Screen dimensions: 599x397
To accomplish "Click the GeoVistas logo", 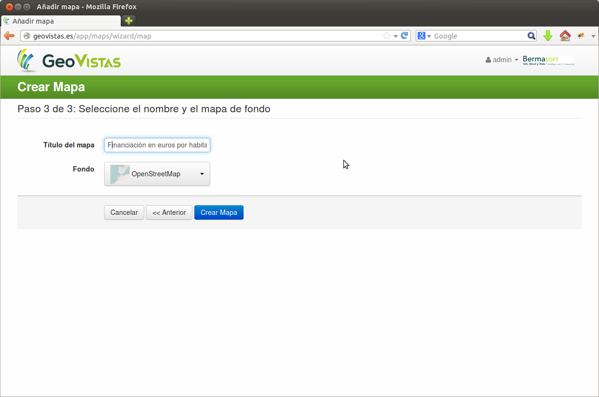I will (69, 60).
